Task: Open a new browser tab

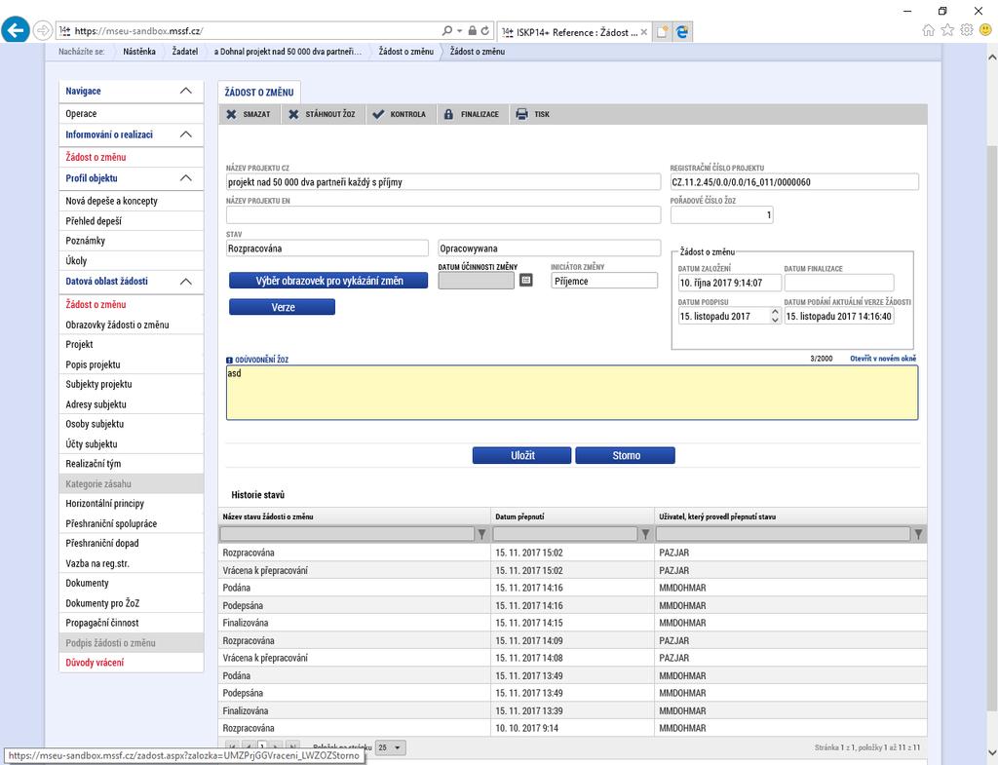Action: (x=662, y=32)
